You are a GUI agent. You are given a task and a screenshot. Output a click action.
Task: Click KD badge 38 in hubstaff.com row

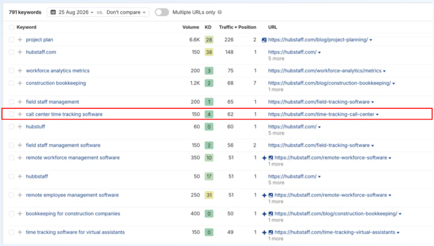pos(209,52)
